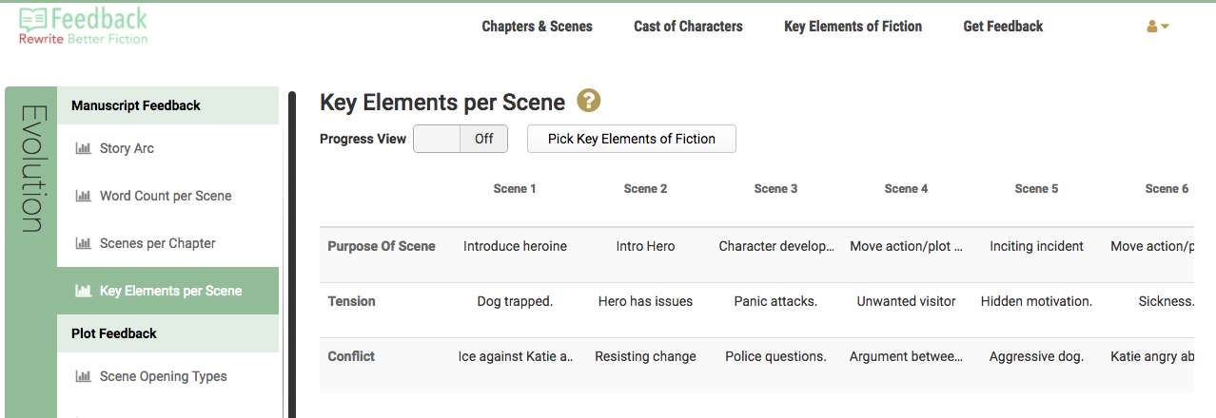This screenshot has width=1216, height=418.
Task: Click the user profile icon
Action: [1152, 27]
